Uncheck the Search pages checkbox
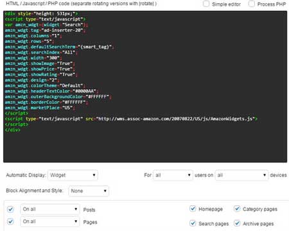This screenshot has width=289, height=231. [x=193, y=223]
